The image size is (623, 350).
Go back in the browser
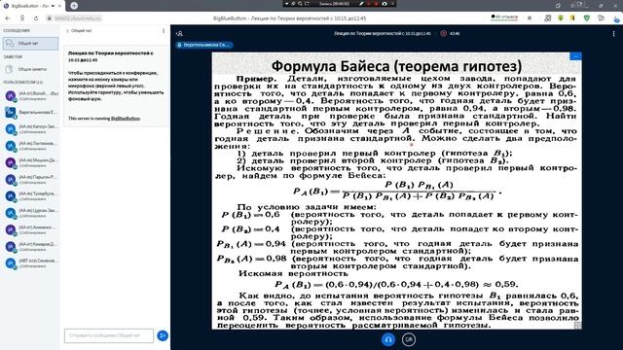pos(8,18)
